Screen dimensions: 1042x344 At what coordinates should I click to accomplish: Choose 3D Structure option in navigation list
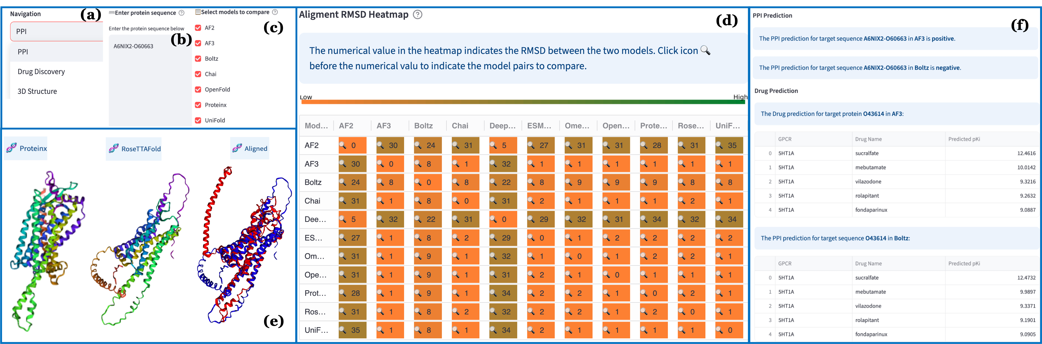(37, 91)
